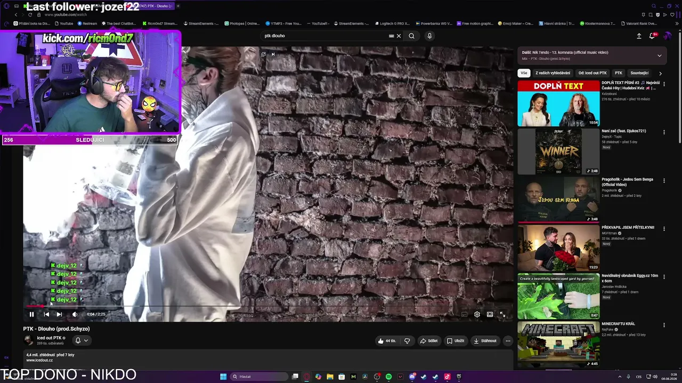Switch to theater mode view
The width and height of the screenshot is (682, 383).
490,314
